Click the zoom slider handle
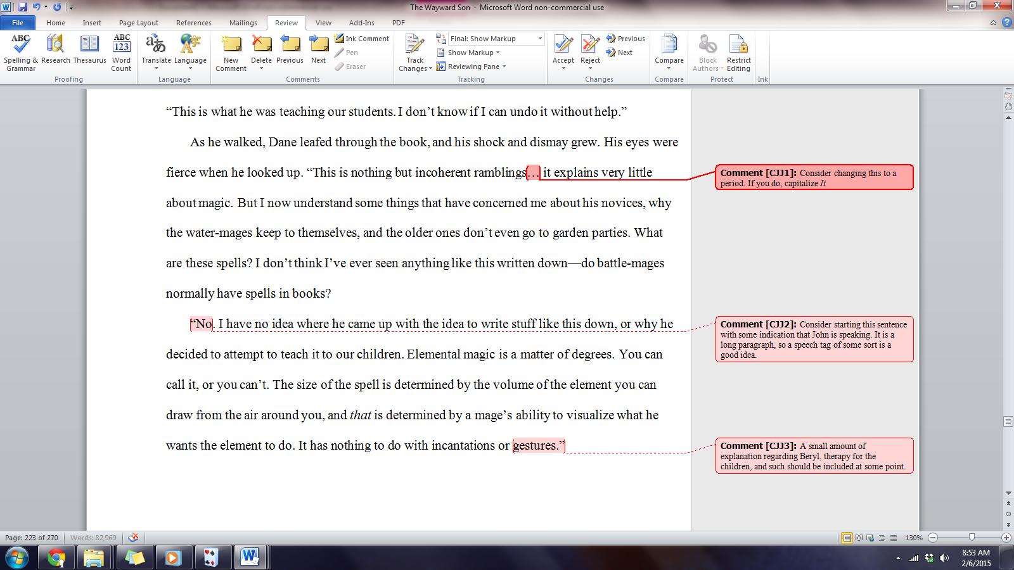The image size is (1014, 570). 972,538
